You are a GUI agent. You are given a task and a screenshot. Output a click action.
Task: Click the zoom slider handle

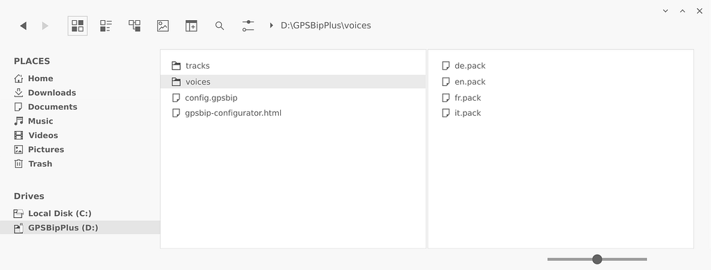(597, 259)
